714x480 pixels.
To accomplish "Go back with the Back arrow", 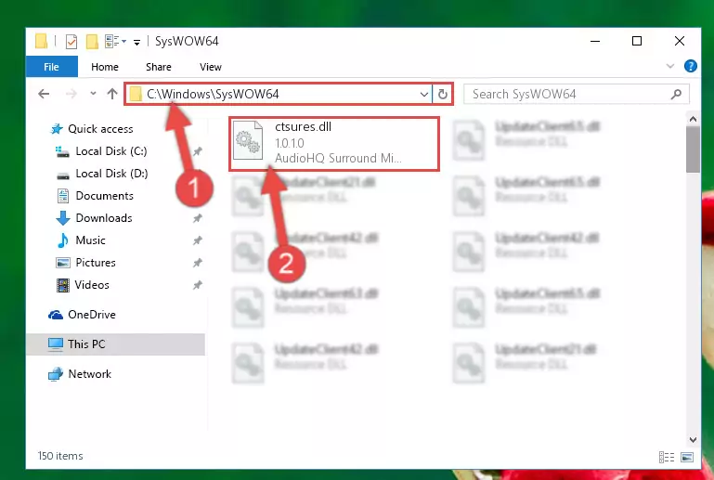I will (x=44, y=94).
